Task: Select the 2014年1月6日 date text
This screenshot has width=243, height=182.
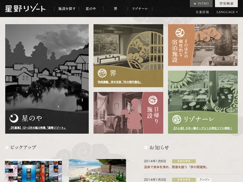Action: (155, 161)
